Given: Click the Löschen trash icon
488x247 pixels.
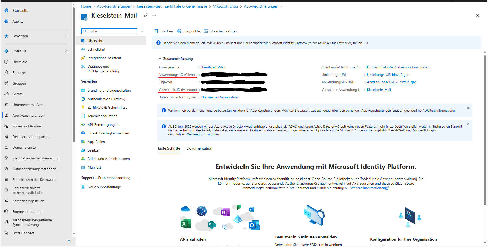Looking at the screenshot, I should tap(156, 31).
